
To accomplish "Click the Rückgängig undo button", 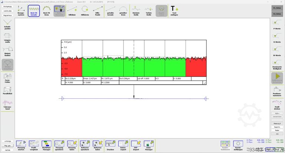I will click(x=7, y=7).
